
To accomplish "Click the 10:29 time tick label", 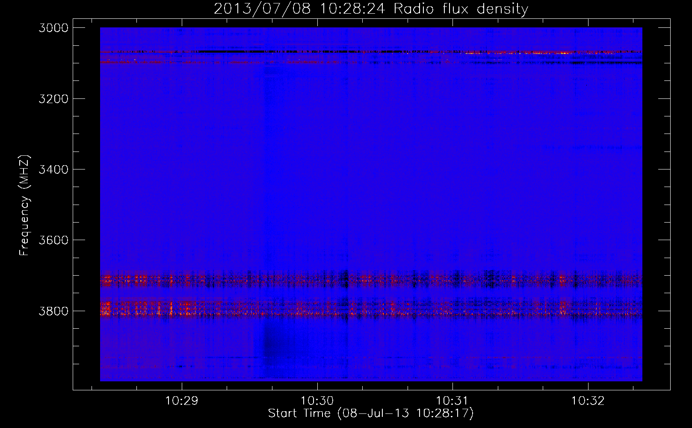I will coord(182,401).
